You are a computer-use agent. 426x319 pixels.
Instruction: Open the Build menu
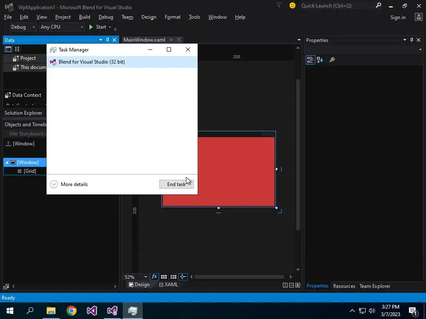point(84,17)
